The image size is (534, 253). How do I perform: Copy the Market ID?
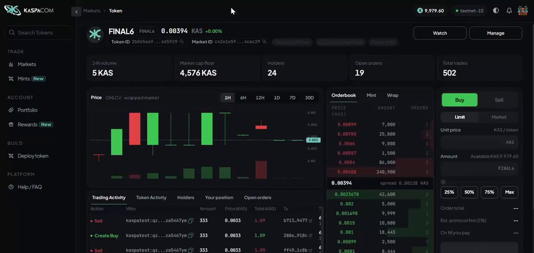(264, 42)
